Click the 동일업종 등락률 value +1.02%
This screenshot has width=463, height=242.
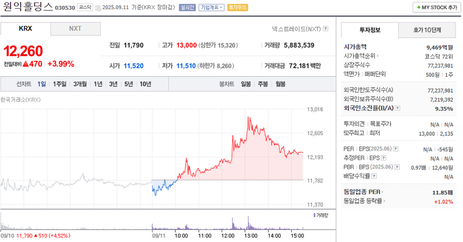click(x=443, y=202)
